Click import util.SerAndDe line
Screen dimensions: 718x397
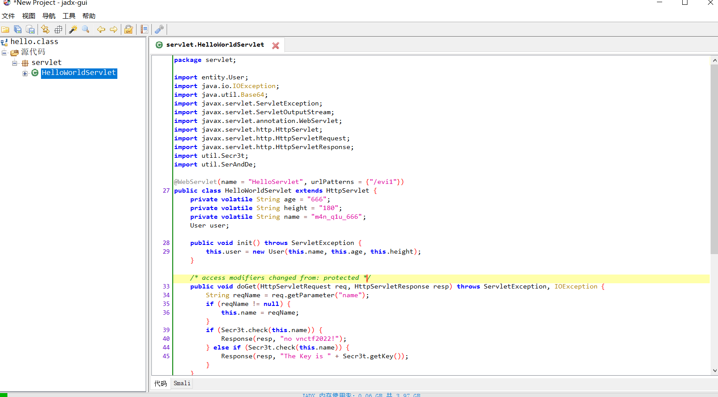pyautogui.click(x=215, y=165)
